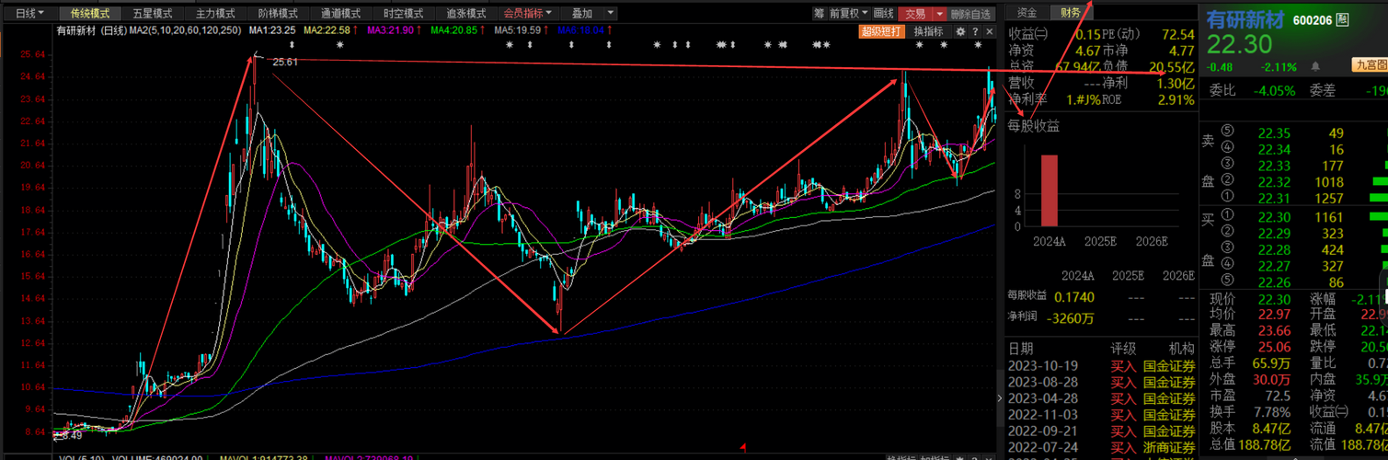Select the 2023-04-28 rating row
Viewport: 1388px width, 460px height.
point(1101,398)
